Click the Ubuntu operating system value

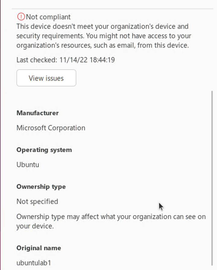pyautogui.click(x=28, y=165)
